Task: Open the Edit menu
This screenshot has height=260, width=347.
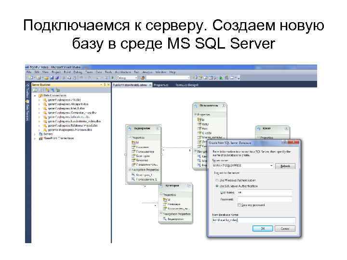Action: [37, 72]
